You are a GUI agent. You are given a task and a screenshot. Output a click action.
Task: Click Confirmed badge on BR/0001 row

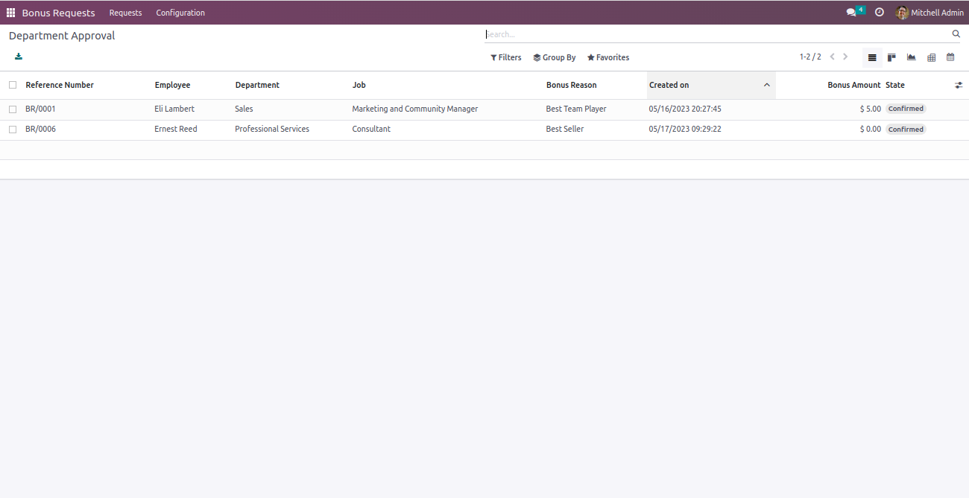(906, 109)
